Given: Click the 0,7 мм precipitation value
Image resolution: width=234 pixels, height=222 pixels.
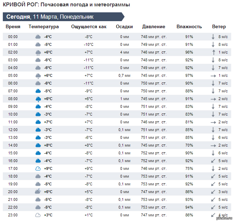Looking at the screenshot, I should coord(124,75).
